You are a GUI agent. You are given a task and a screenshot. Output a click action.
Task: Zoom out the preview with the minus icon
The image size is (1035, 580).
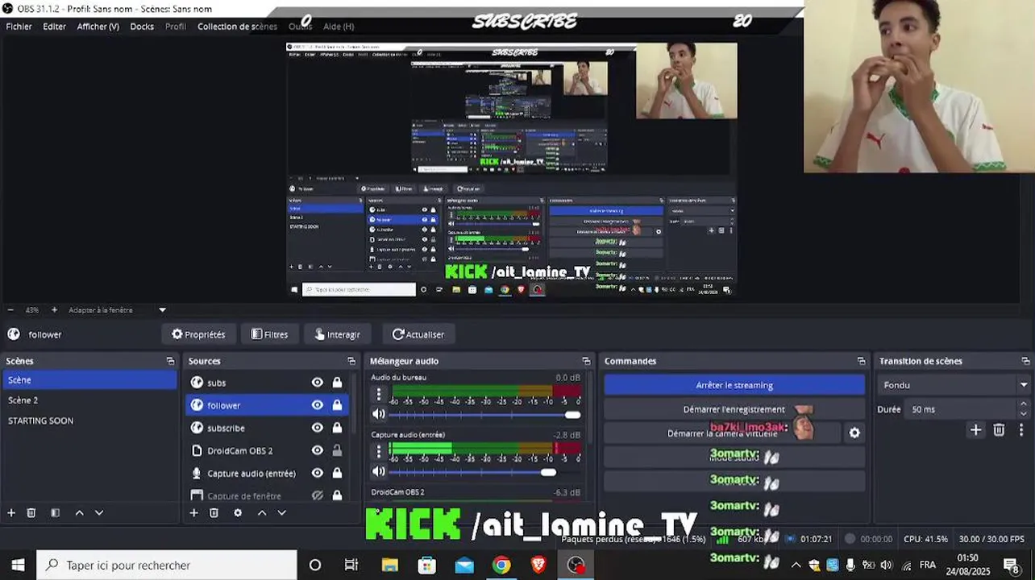click(x=10, y=310)
